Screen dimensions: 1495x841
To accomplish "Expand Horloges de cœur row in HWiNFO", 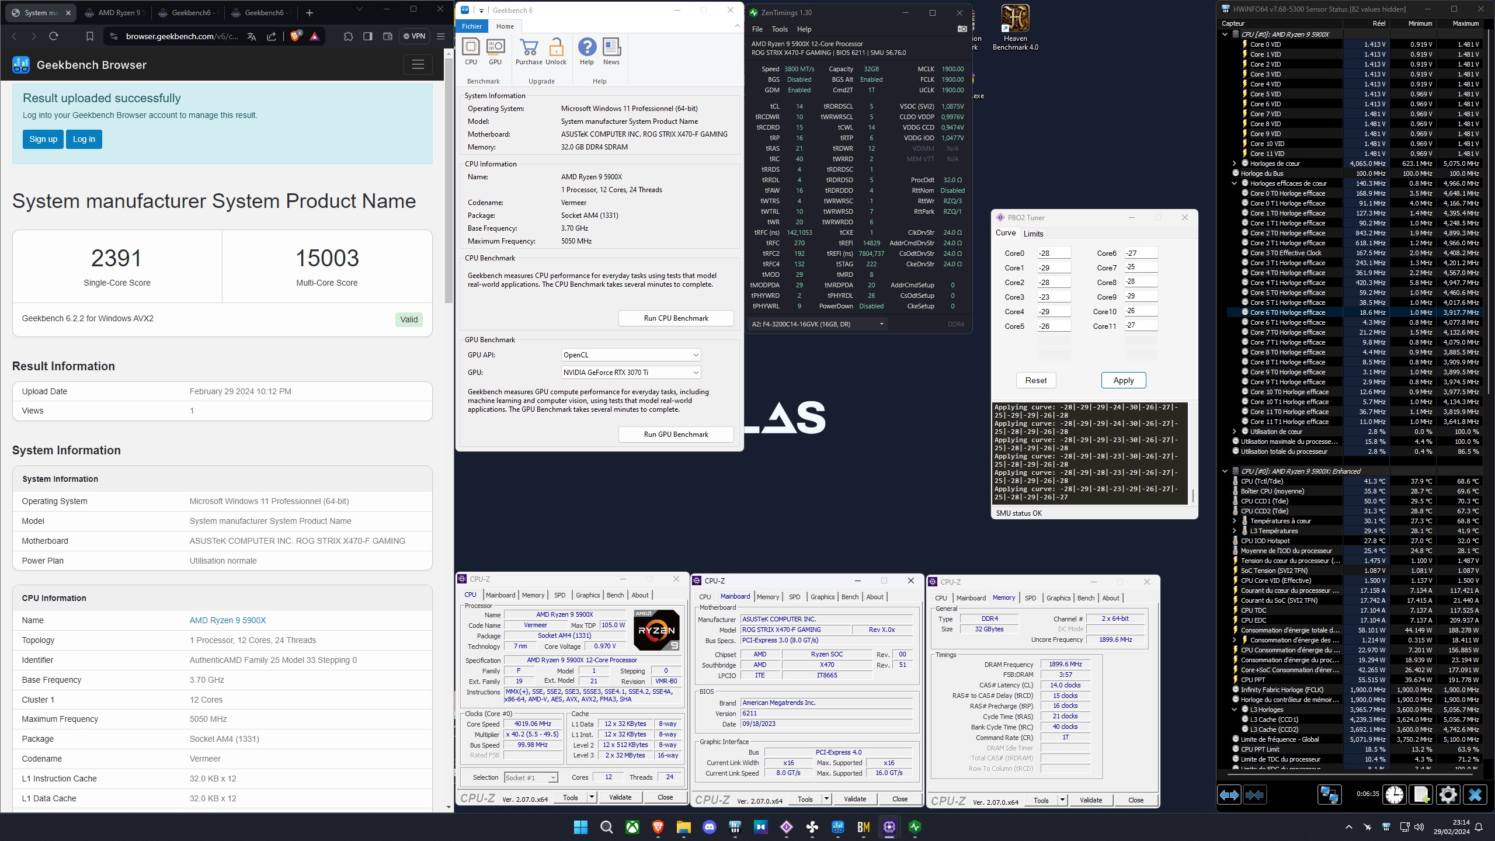I will coord(1235,164).
